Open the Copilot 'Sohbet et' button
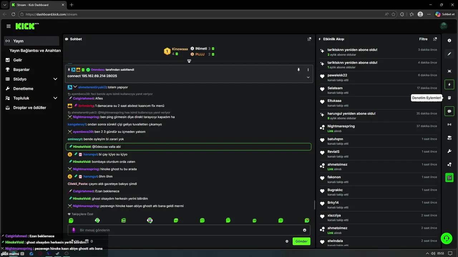The image size is (458, 257). pos(445,14)
